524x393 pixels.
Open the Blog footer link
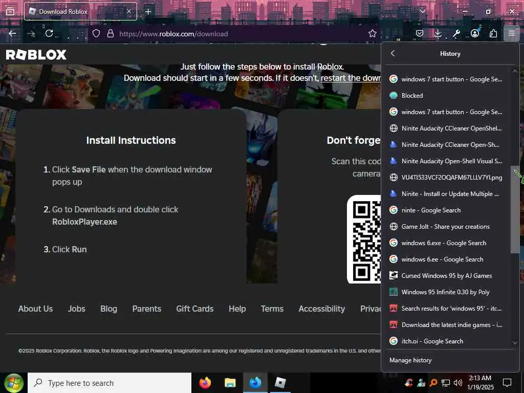[108, 309]
